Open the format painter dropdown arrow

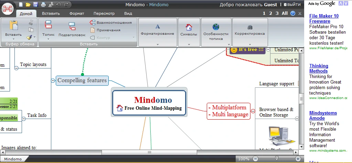click(34, 37)
